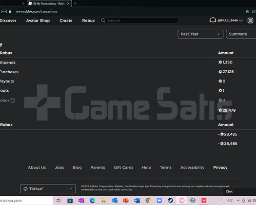The width and height of the screenshot is (256, 205).
Task: Click the lock icon in address bar
Action: pyautogui.click(x=10, y=11)
